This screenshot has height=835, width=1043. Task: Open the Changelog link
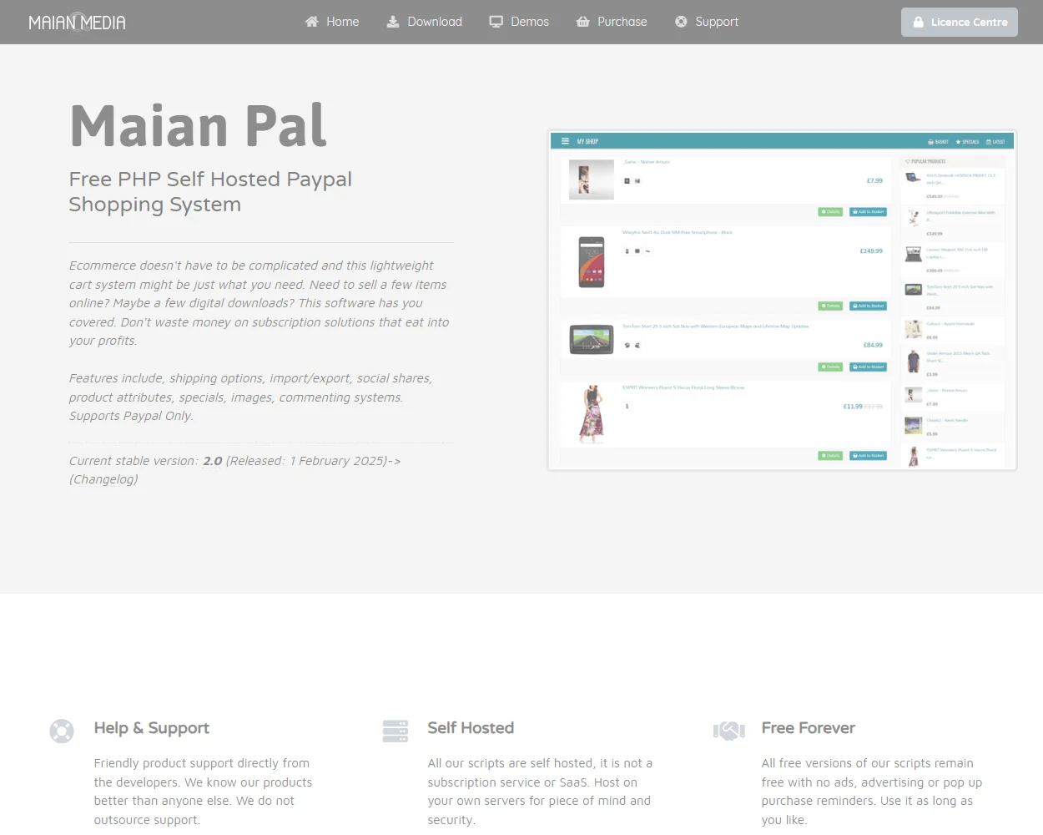(x=103, y=479)
